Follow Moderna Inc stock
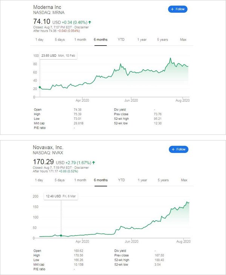 click(178, 9)
